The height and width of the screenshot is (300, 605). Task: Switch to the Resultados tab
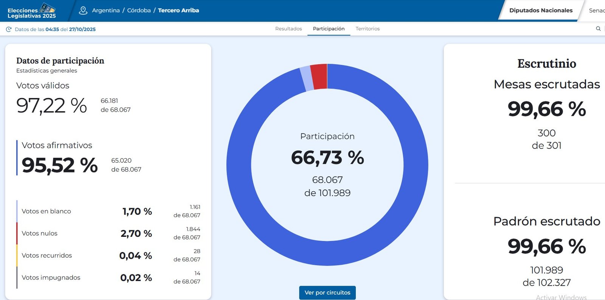(x=289, y=29)
